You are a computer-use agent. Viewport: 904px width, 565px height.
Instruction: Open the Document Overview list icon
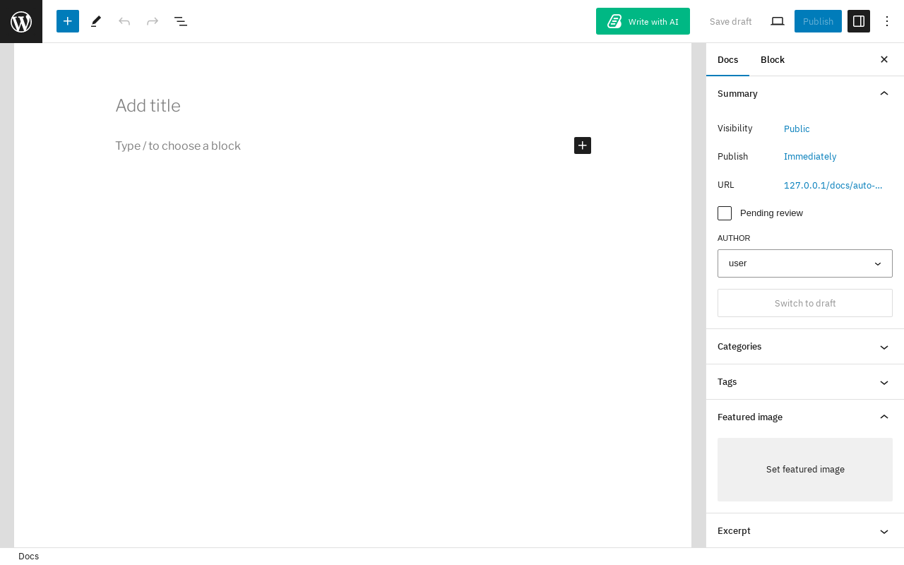click(181, 21)
